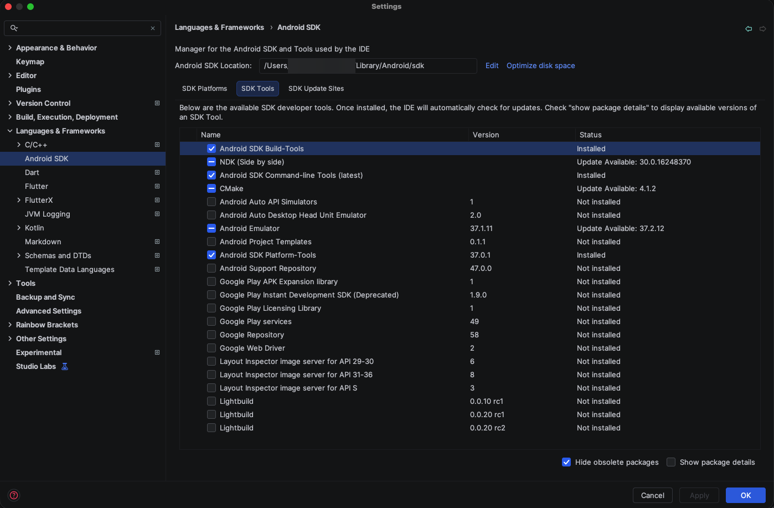Check Android Auto API Simulators

(x=211, y=202)
